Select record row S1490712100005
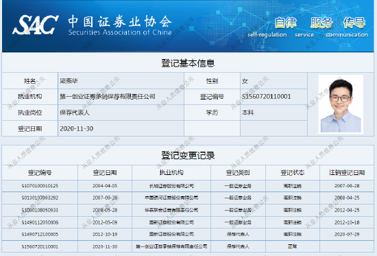377x256 pixels. coord(188,234)
